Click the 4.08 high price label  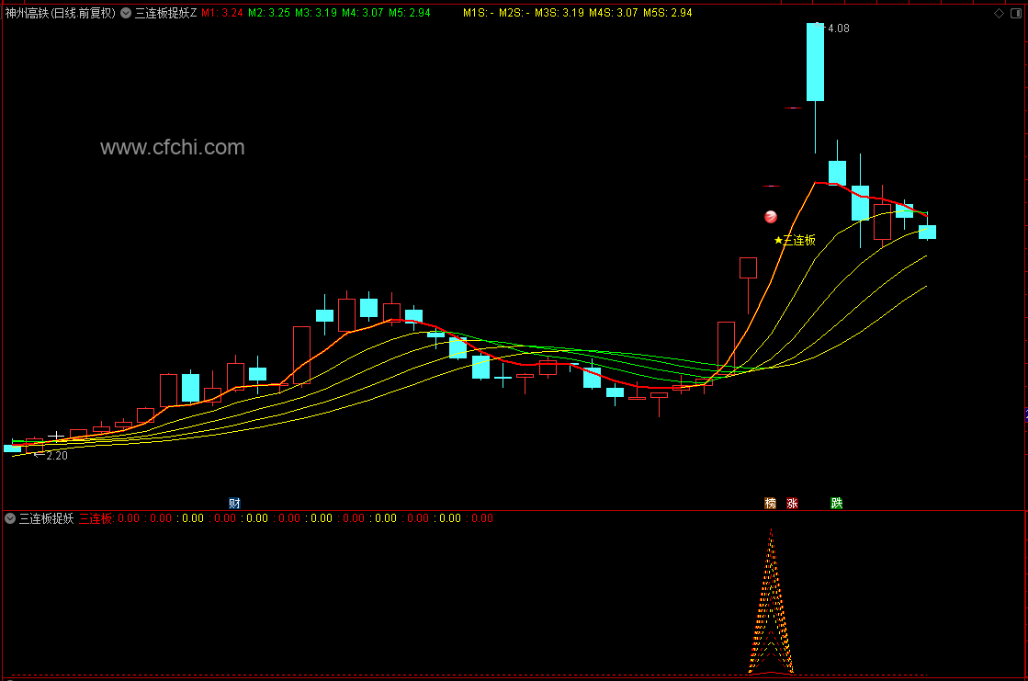[x=839, y=28]
